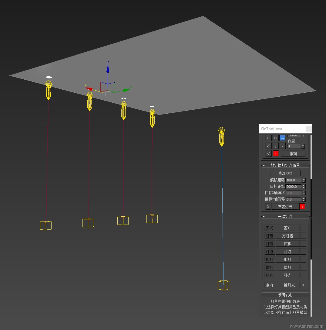Click the down arrow direction button

[275, 146]
